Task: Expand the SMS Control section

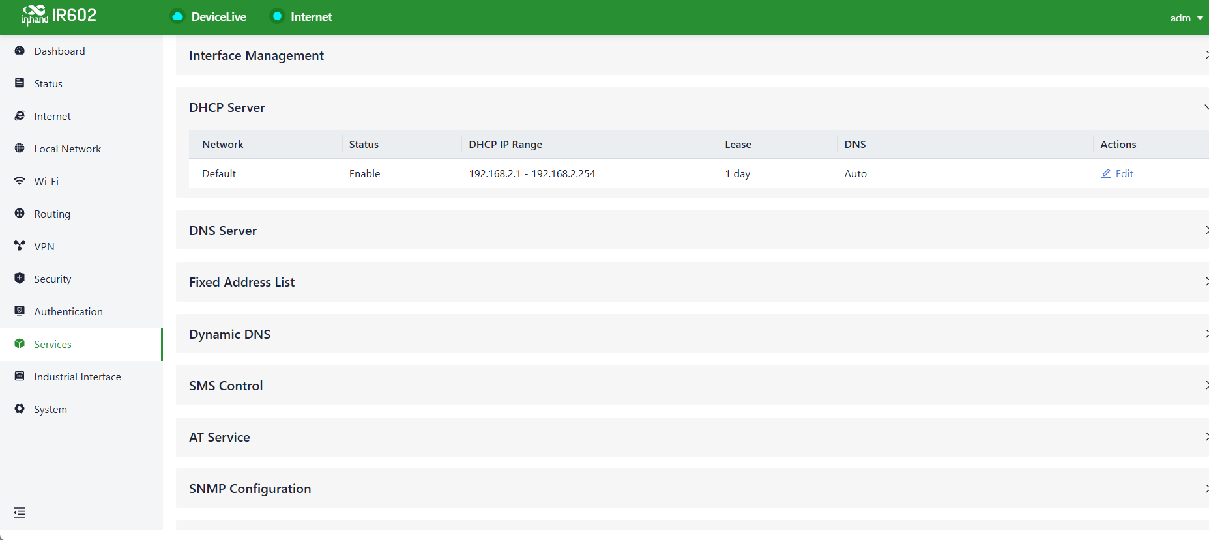Action: click(1206, 386)
